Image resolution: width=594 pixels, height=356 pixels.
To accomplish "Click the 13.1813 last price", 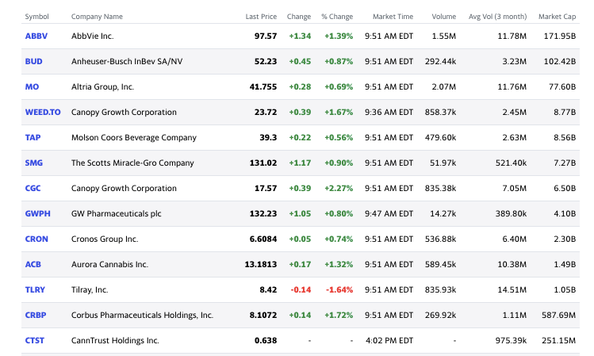I will [261, 264].
